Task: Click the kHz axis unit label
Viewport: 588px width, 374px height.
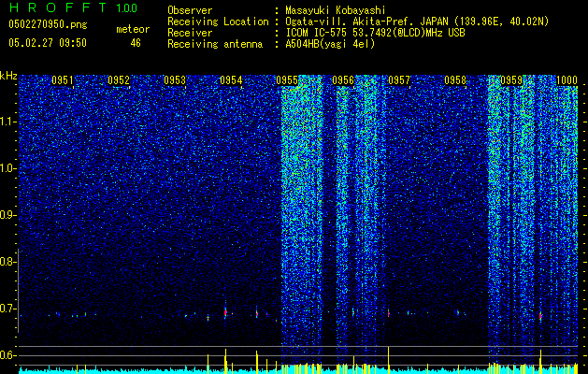Action: coord(8,76)
